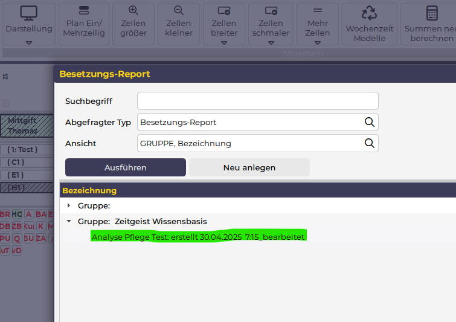Screen dimensions: 456x322
Task: Toggle Plan Ein/Mehrzeilig layout
Action: click(84, 11)
